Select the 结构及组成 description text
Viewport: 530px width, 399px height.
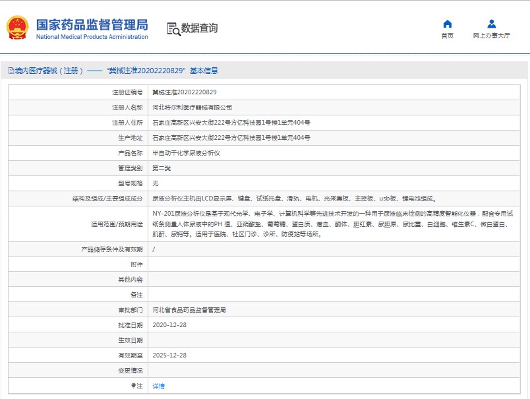tap(295, 199)
